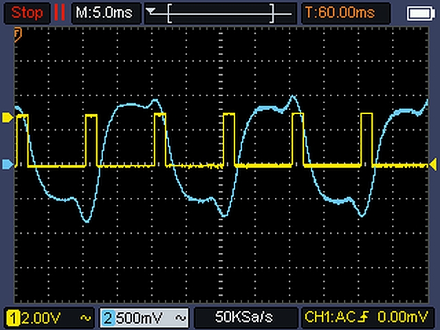
Task: Click the CH2 500mV scale readout
Action: pyautogui.click(x=139, y=318)
